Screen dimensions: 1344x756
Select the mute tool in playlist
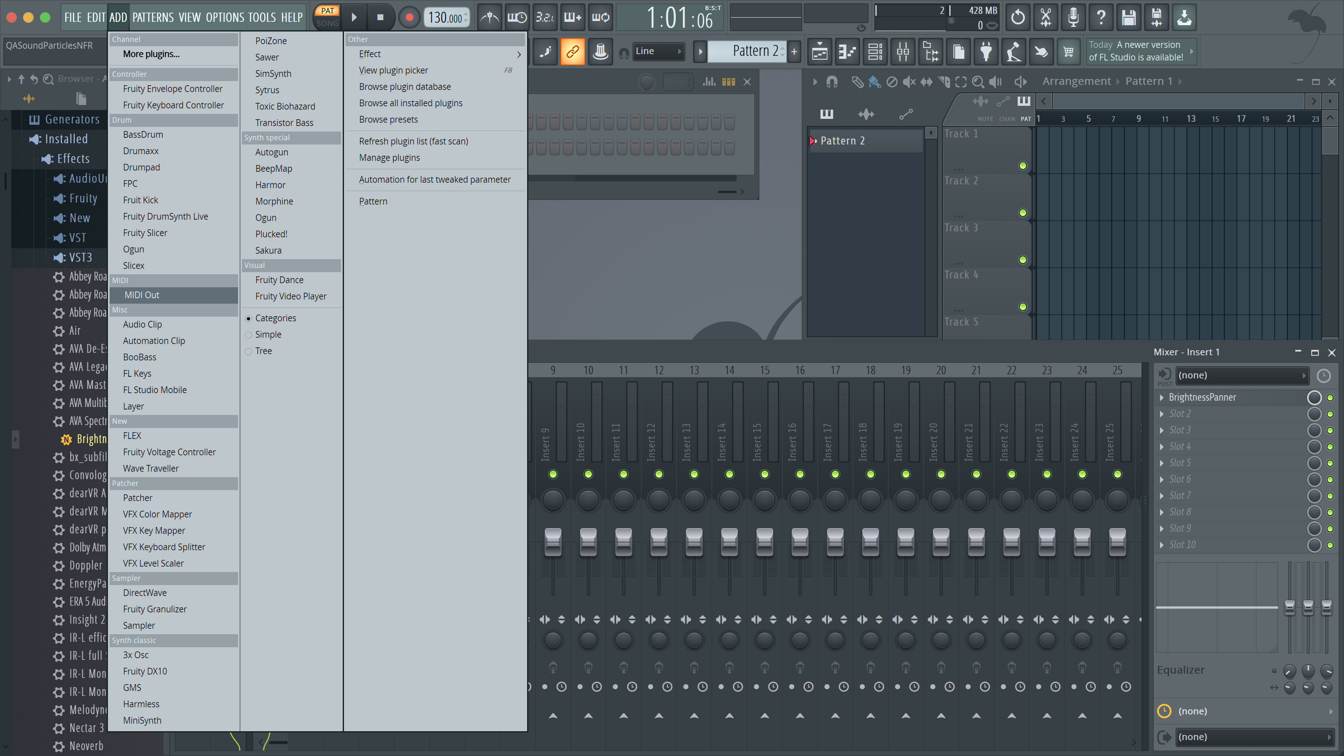(909, 82)
